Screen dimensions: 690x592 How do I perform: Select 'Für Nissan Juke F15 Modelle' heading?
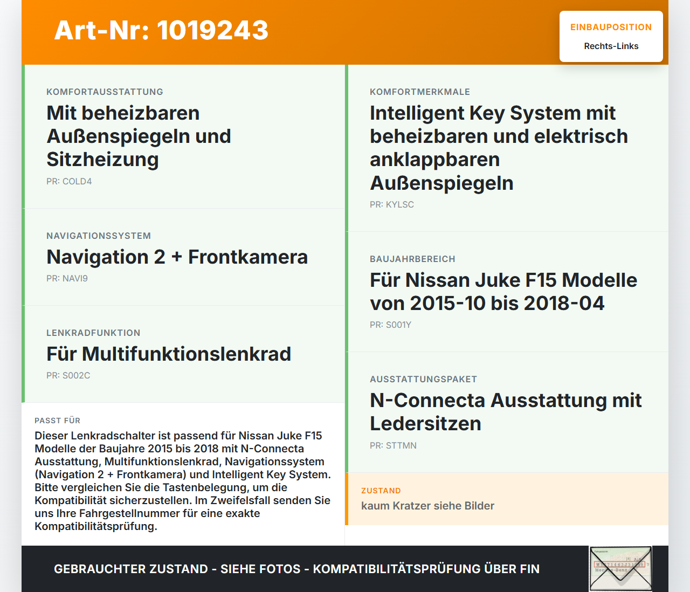point(503,292)
